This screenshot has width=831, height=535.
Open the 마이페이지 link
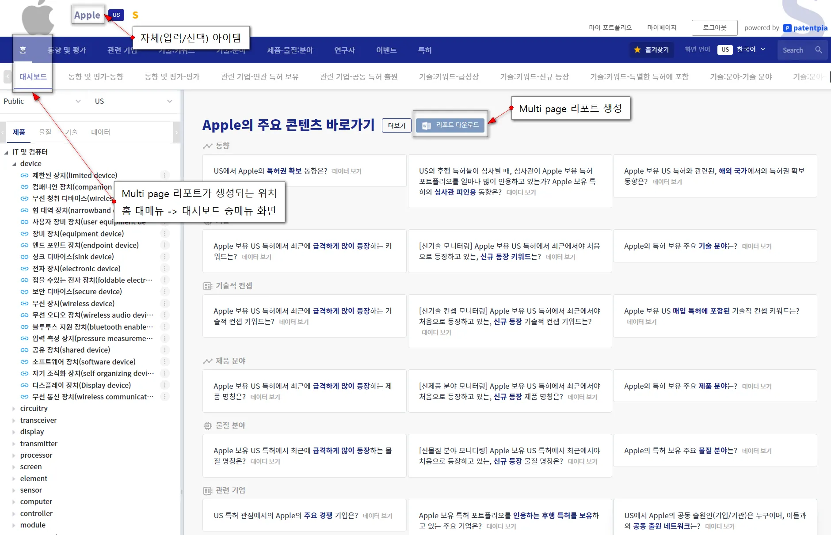(x=662, y=28)
